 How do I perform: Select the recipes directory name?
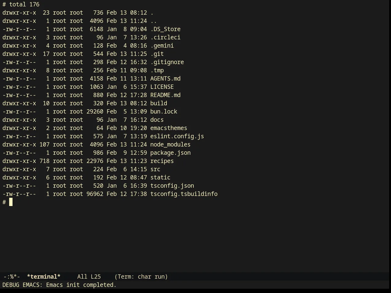tap(162, 161)
